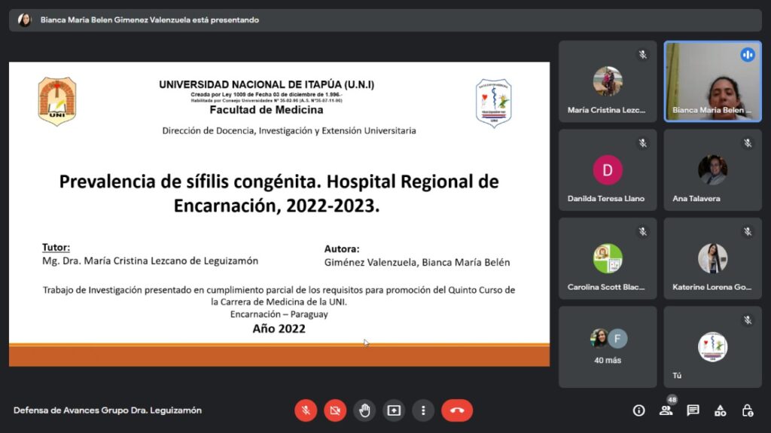
Task: Show the participants list with 48 people
Action: (666, 410)
